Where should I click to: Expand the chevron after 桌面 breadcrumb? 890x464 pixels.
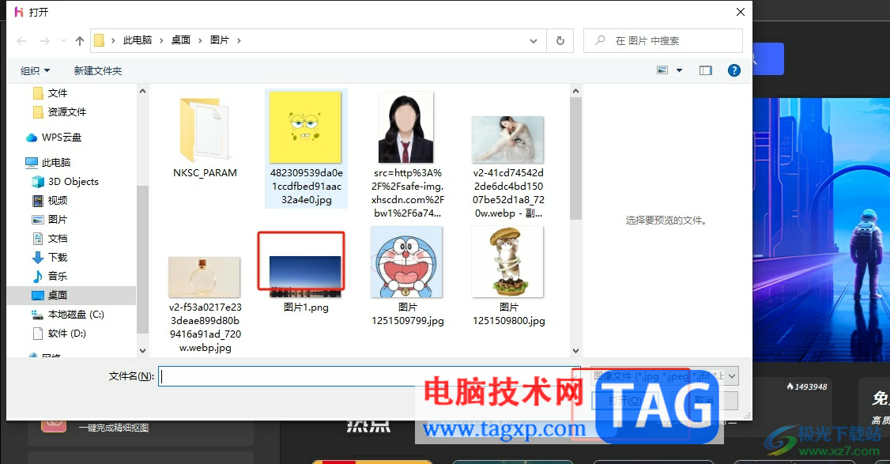200,40
